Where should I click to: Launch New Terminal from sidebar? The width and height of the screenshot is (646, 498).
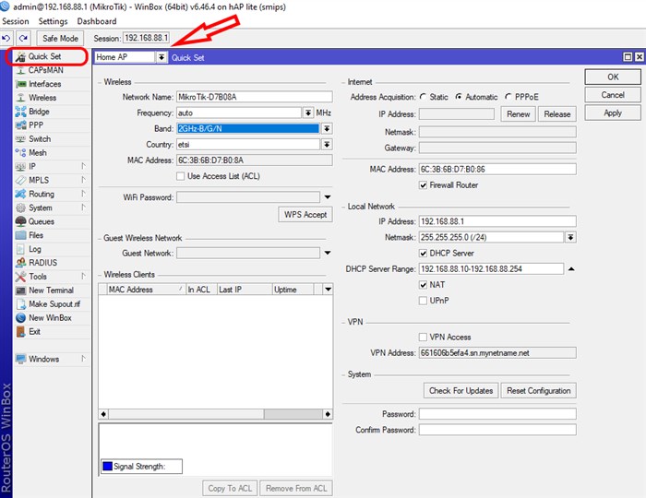tap(51, 290)
